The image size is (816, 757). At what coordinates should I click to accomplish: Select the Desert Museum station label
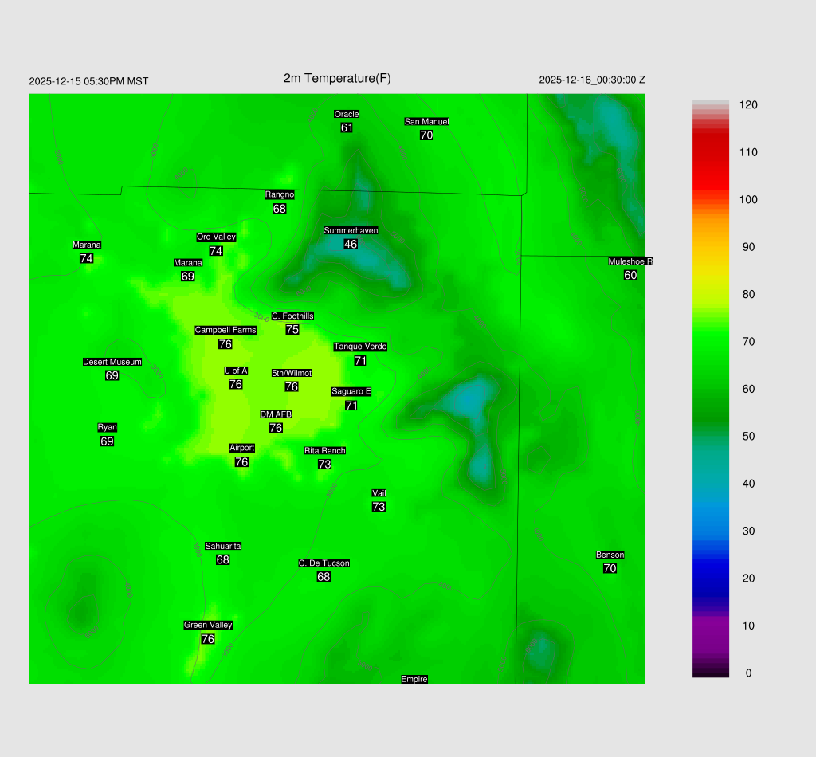click(x=112, y=362)
